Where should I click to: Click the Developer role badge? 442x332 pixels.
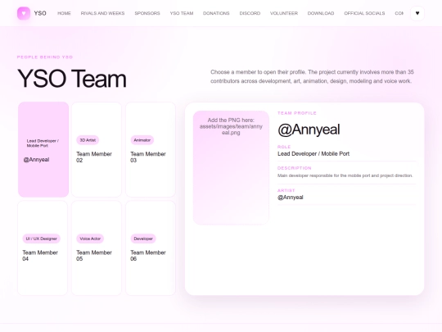point(143,239)
